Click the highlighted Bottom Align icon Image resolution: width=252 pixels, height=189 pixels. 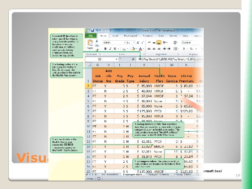point(159,42)
